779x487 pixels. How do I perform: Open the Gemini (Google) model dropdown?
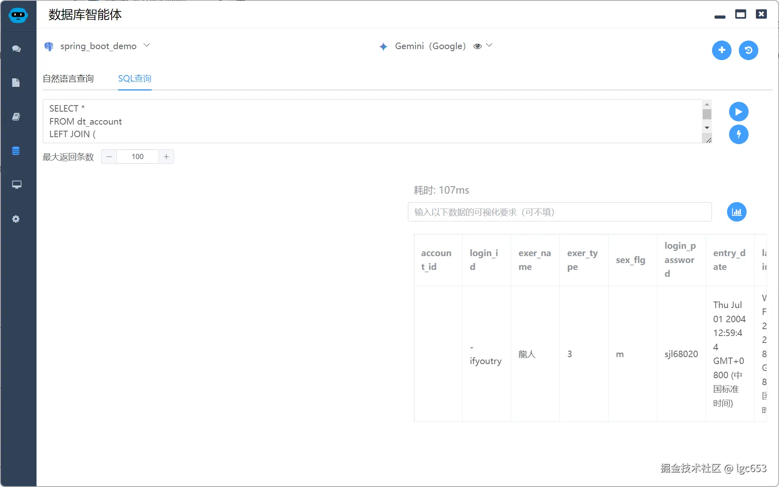pyautogui.click(x=489, y=45)
